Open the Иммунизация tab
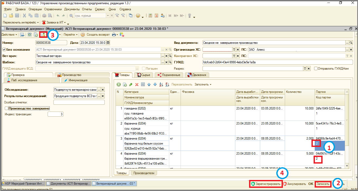 [85, 80]
